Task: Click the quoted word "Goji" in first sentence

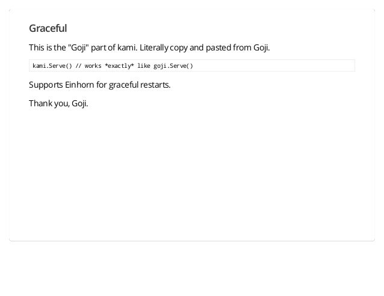Action: coord(78,47)
